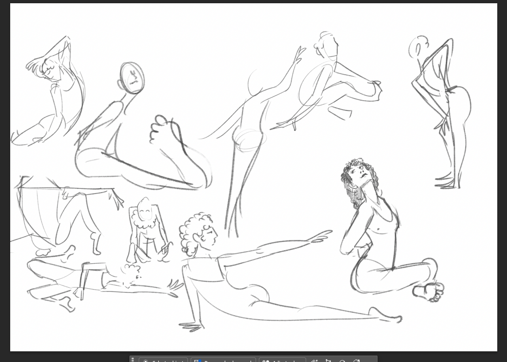The width and height of the screenshot is (507, 362).
Task: Open the Adjustments option in contextual taskbar
Action: coord(282,360)
